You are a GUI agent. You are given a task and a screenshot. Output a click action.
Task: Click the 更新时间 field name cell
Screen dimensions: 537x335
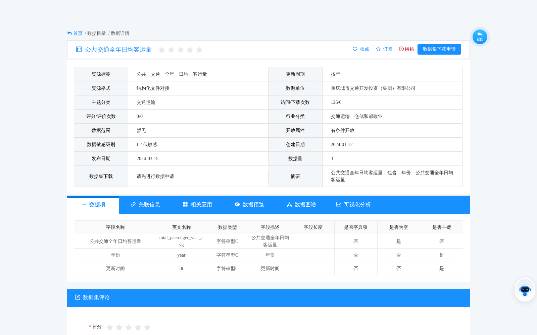115,269
